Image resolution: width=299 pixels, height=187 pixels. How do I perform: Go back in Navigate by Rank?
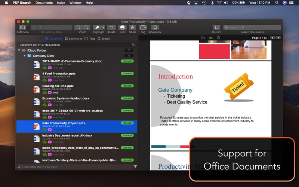coord(34,27)
